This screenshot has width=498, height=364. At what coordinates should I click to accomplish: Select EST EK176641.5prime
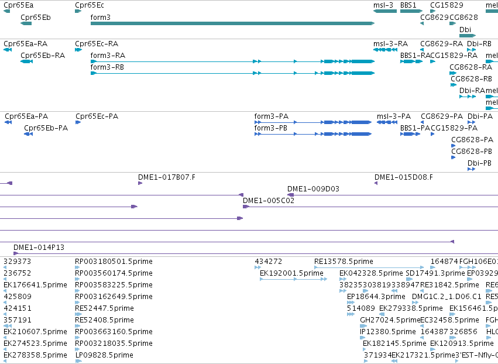[35, 285]
